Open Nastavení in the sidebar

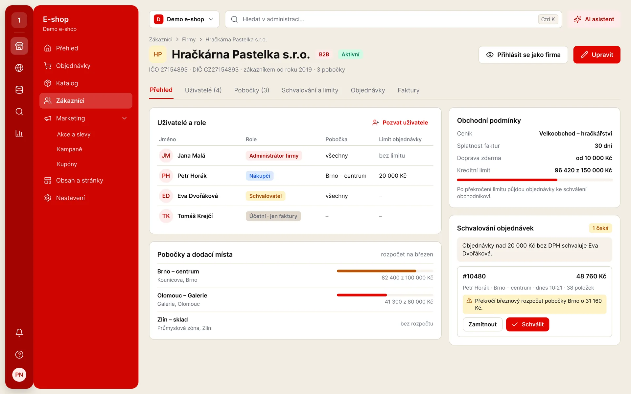point(86,198)
